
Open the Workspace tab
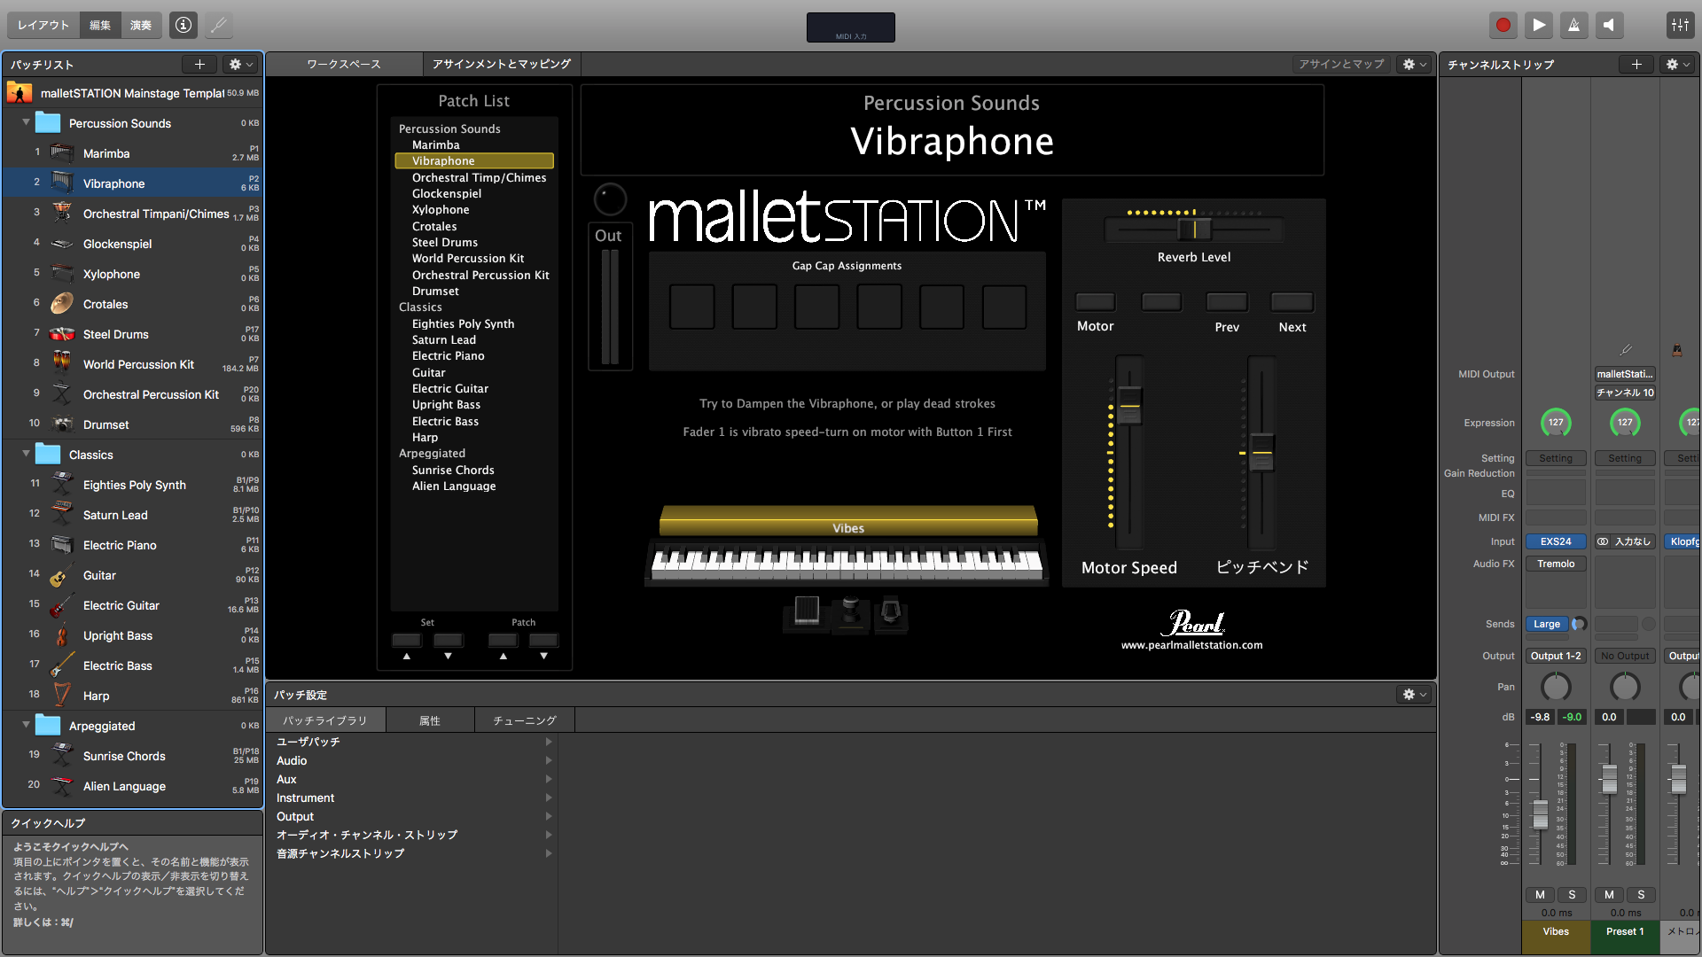[x=344, y=64]
